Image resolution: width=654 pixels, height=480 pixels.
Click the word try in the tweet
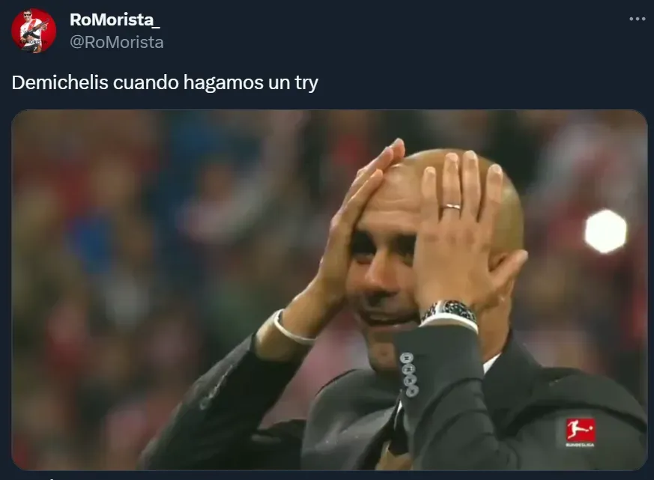[306, 83]
